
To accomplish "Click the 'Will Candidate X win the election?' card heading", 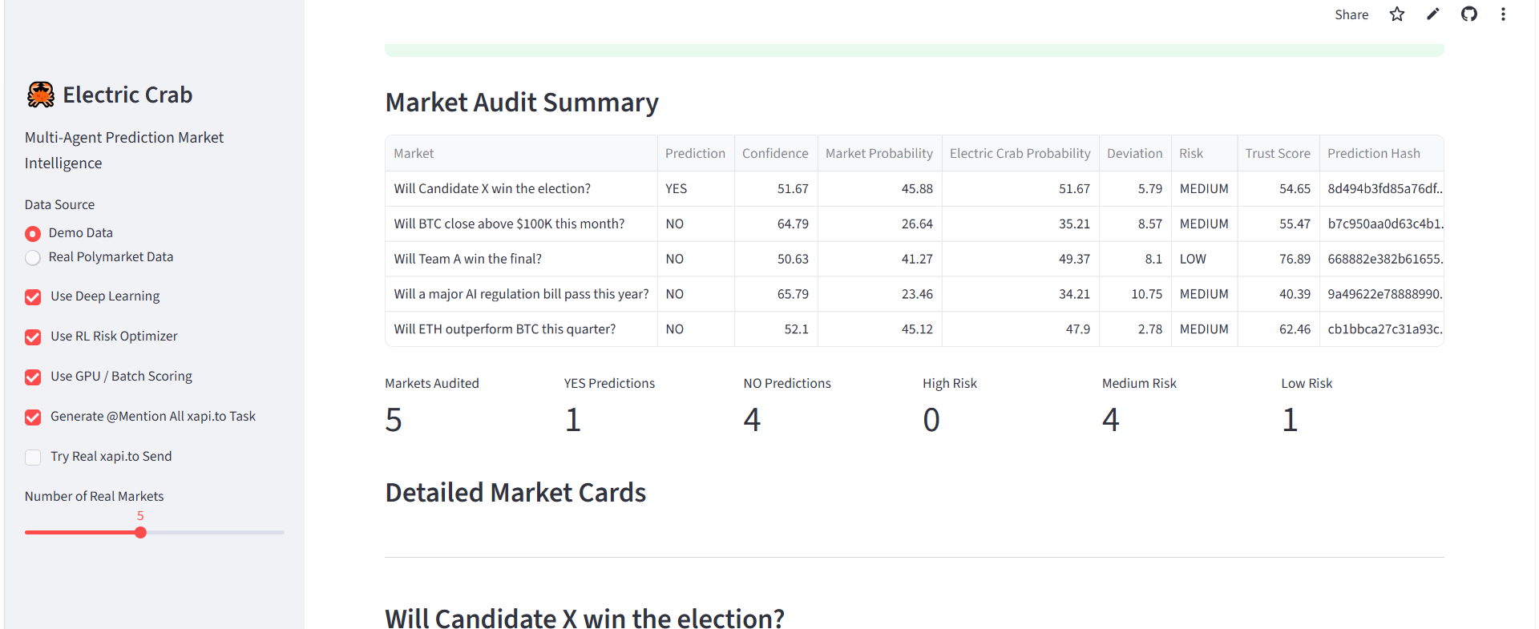I will pyautogui.click(x=584, y=618).
